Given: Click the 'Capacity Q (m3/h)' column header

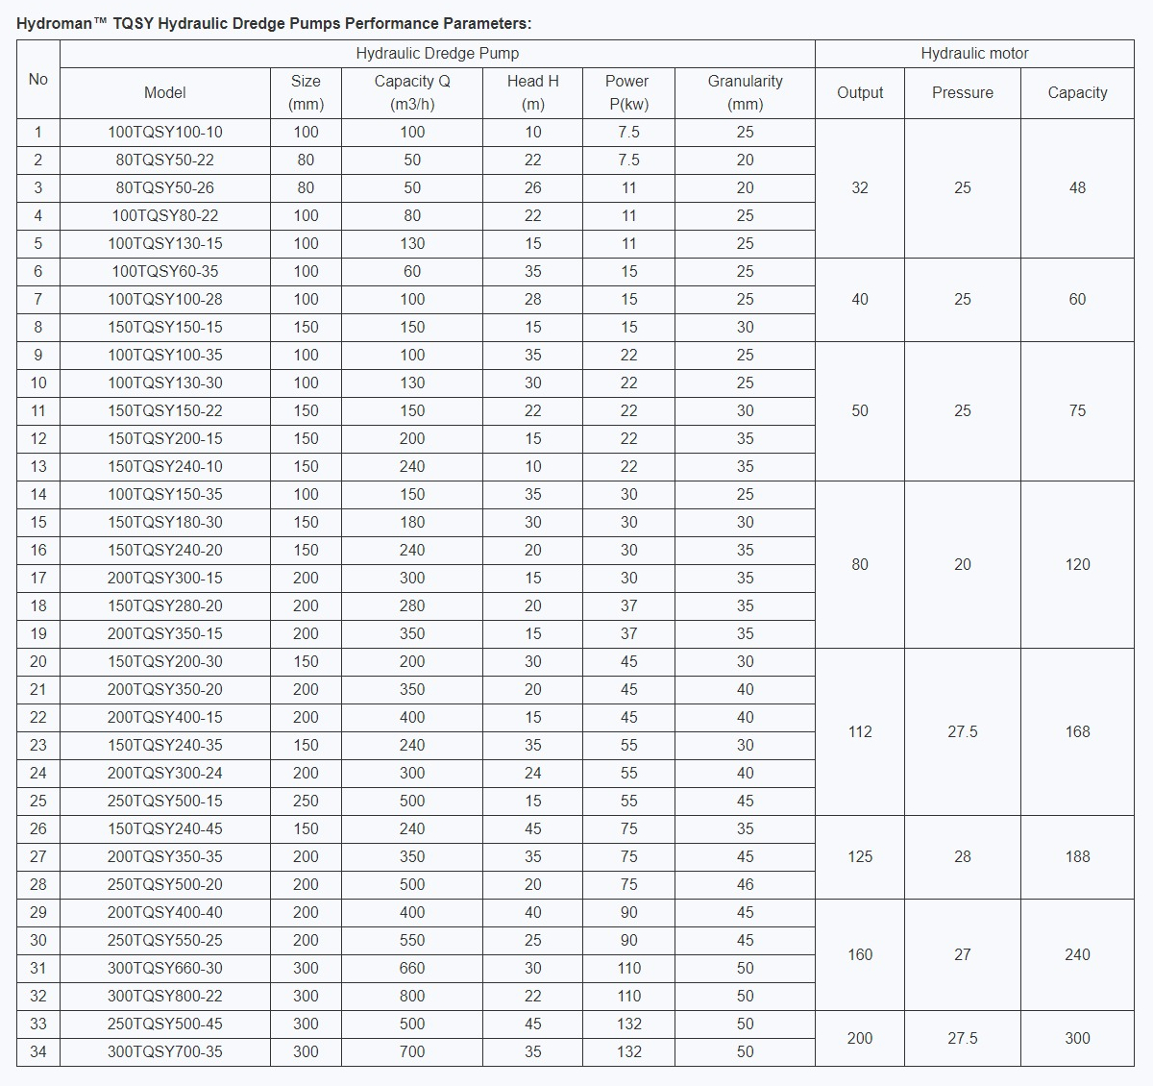Looking at the screenshot, I should pos(412,93).
